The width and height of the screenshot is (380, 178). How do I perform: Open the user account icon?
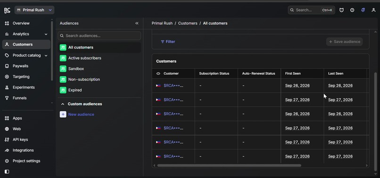pos(373,10)
